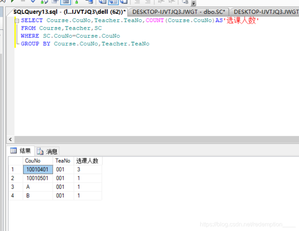The image size is (299, 231).
Task: Switch to the dbo.SC table tab
Action: (179, 12)
